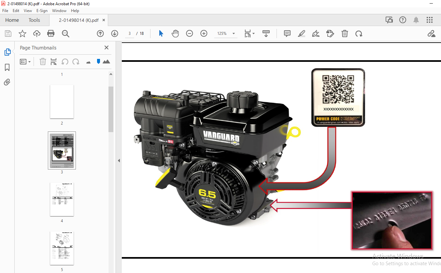The image size is (441, 273).
Task: Open the File menu
Action: click(5, 11)
